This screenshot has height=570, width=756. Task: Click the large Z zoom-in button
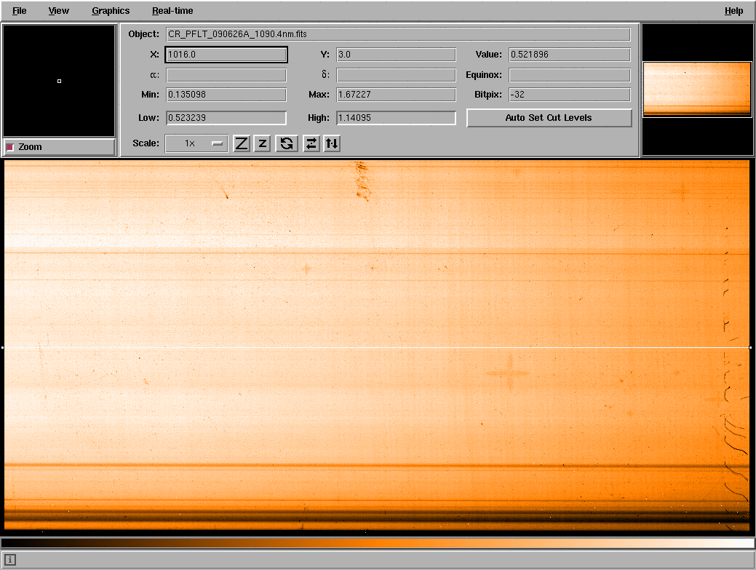click(242, 143)
